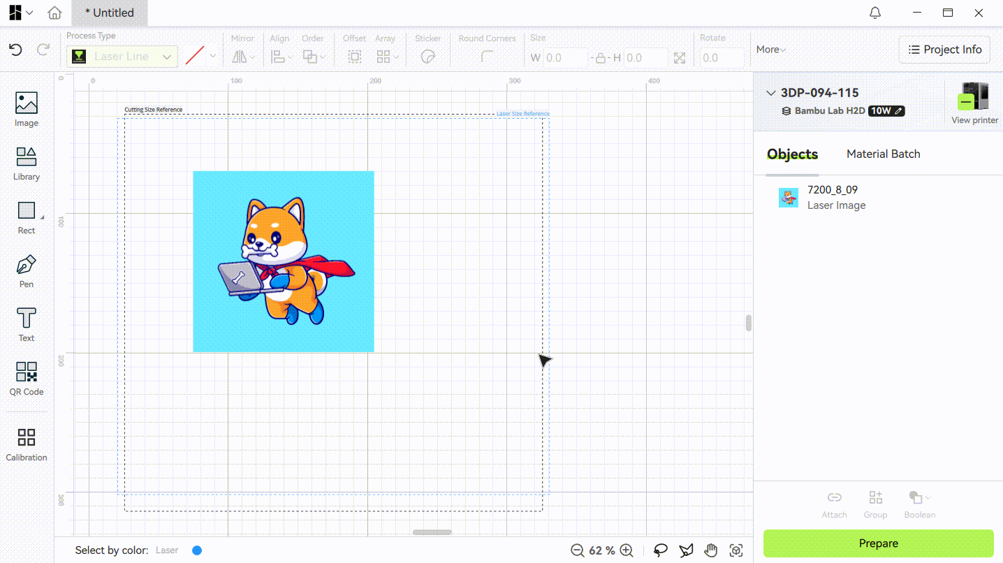
Task: Open Project Info
Action: point(944,50)
